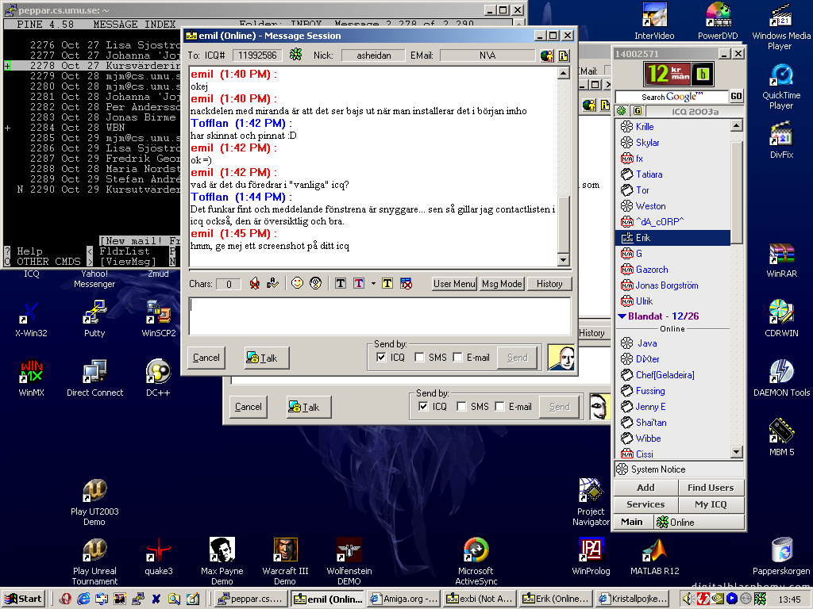Uncheck the ICQ checkbox in emil session
This screenshot has height=609, width=813.
tap(382, 358)
